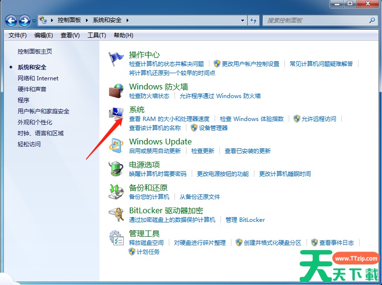The height and width of the screenshot is (285, 382).
Task: Click shield icon beside 查看事件日志
Action: point(315,242)
